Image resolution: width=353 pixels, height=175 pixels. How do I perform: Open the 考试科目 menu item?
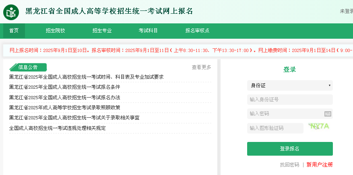[x=148, y=31]
